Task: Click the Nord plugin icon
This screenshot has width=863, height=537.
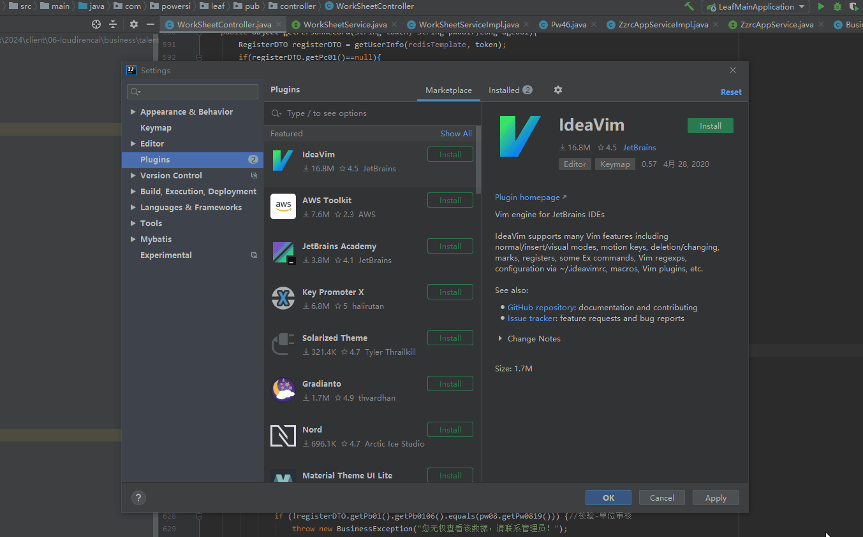Action: [x=283, y=436]
